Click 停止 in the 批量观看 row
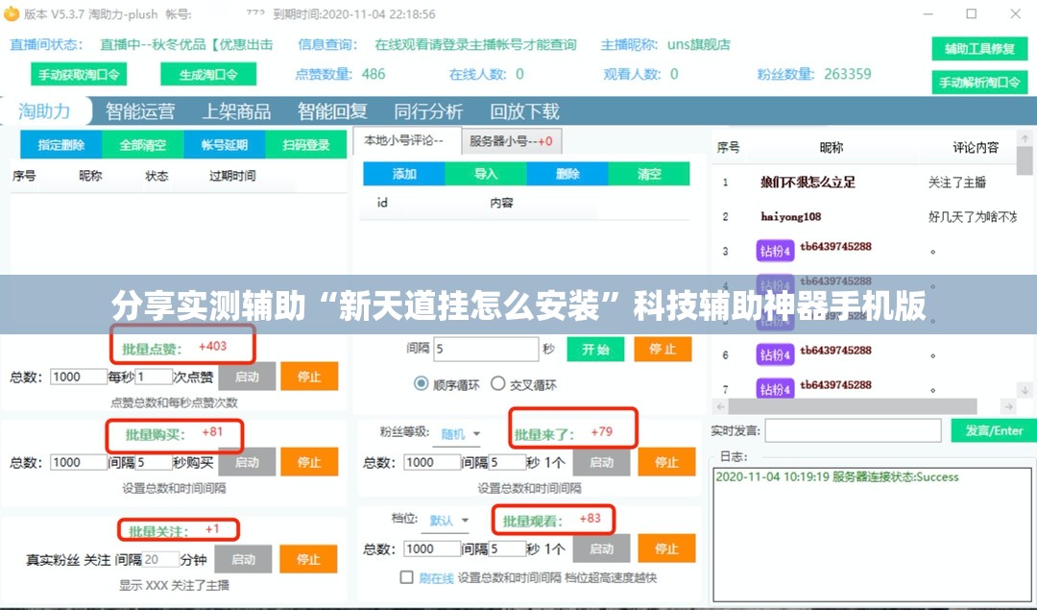 click(x=666, y=549)
